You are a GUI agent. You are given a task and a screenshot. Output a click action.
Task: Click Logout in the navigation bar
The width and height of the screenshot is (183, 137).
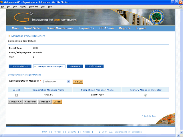click(x=141, y=28)
